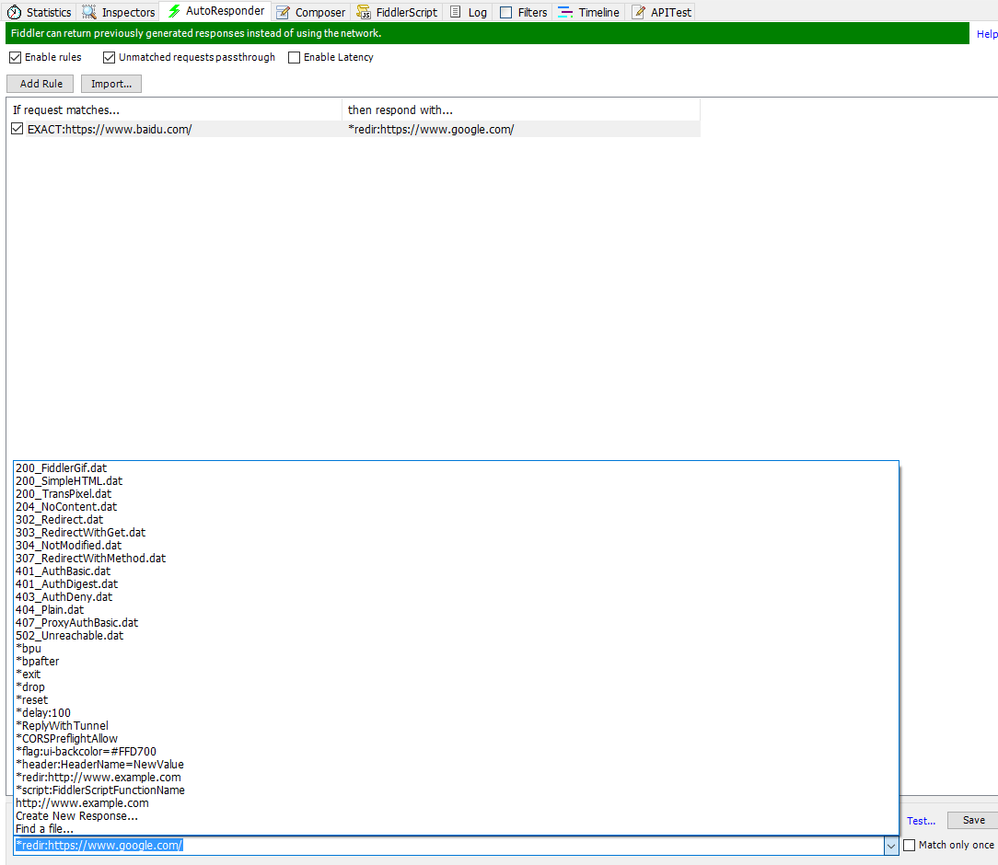Image resolution: width=998 pixels, height=865 pixels.
Task: Click the *redir:https://www.google.com/ response cell
Action: pos(431,129)
